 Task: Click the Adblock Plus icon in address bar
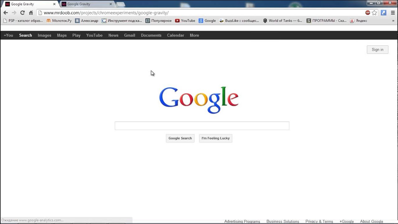(x=368, y=13)
